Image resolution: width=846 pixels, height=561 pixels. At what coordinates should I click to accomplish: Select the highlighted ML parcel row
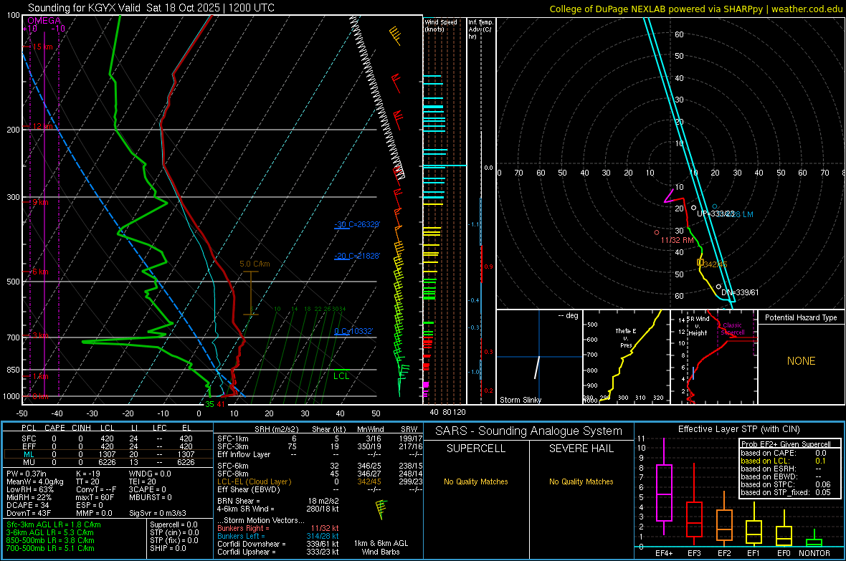[107, 454]
